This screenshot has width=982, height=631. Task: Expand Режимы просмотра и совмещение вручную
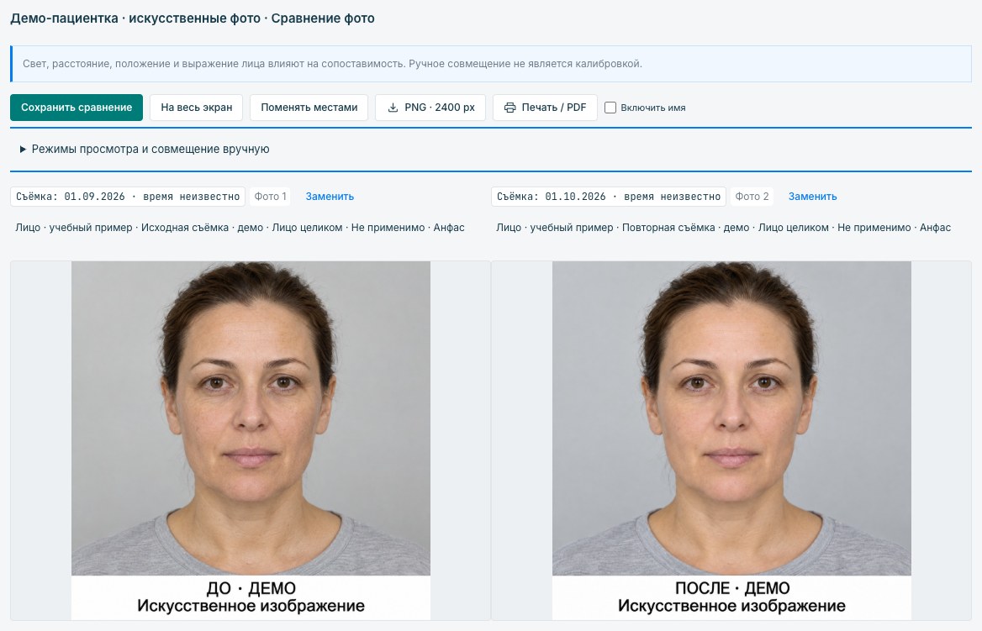(145, 149)
